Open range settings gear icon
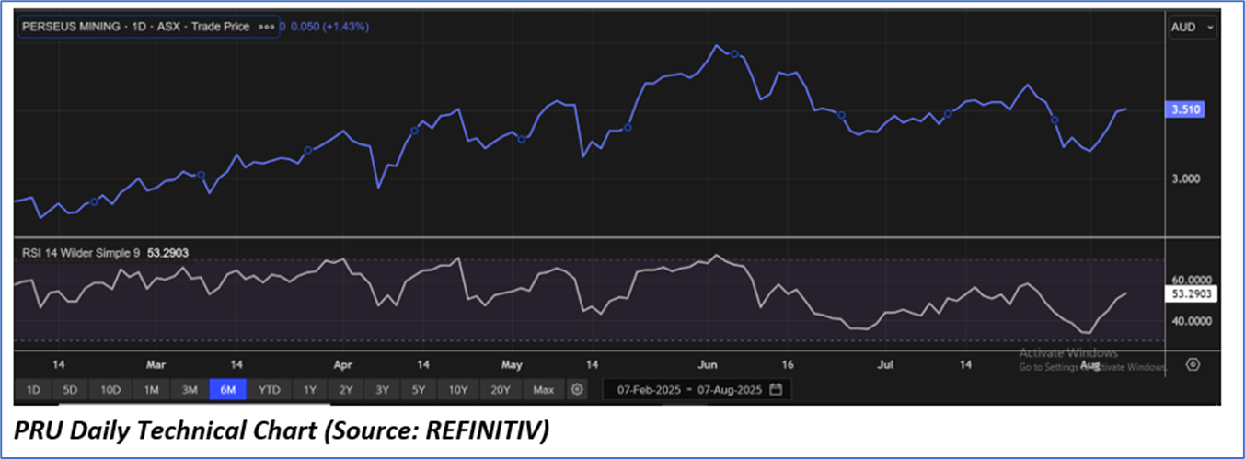Image resolution: width=1245 pixels, height=459 pixels. coord(577,390)
